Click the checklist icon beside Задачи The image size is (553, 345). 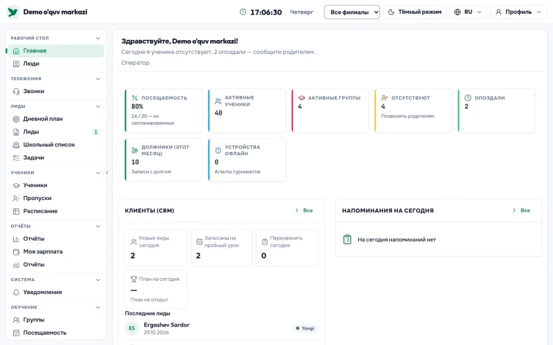point(16,158)
